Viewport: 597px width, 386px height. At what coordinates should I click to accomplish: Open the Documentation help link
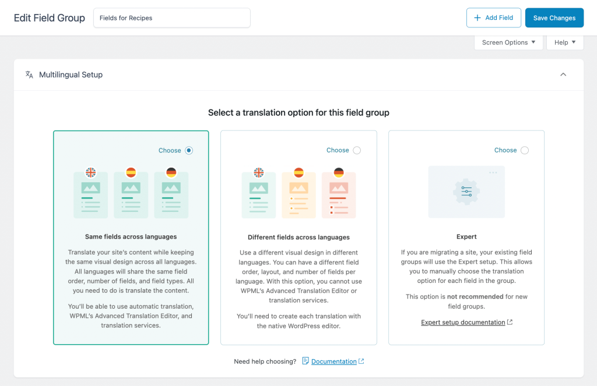click(x=334, y=362)
